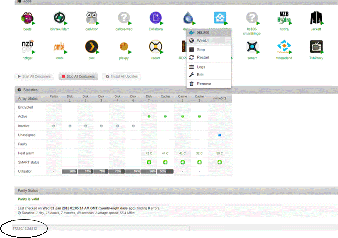Click the deluge water drop icon
The image size is (338, 238).
point(188,18)
